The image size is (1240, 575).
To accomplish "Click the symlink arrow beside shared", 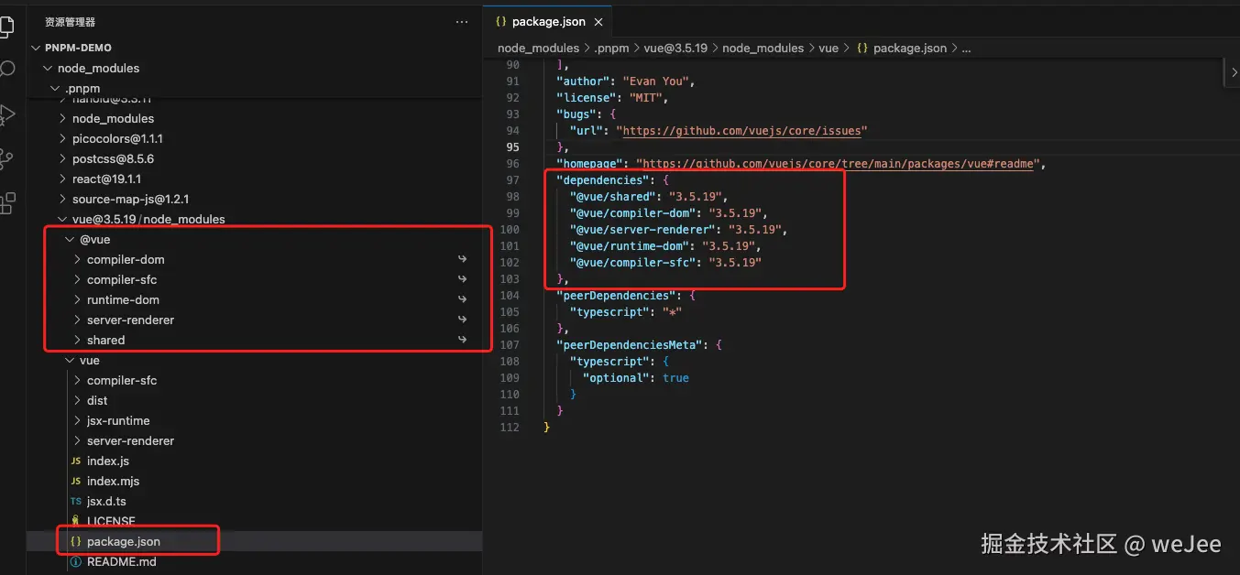I will point(463,341).
